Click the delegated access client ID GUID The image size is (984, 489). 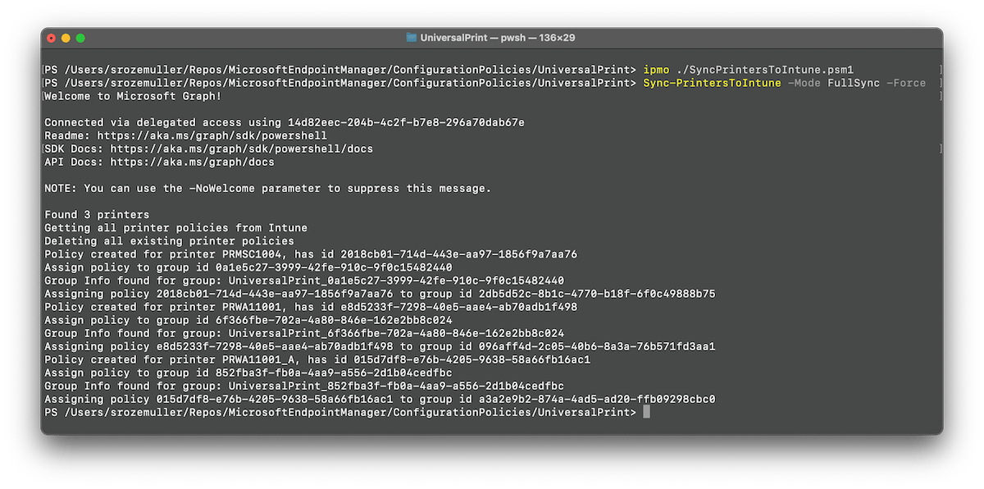pos(406,122)
